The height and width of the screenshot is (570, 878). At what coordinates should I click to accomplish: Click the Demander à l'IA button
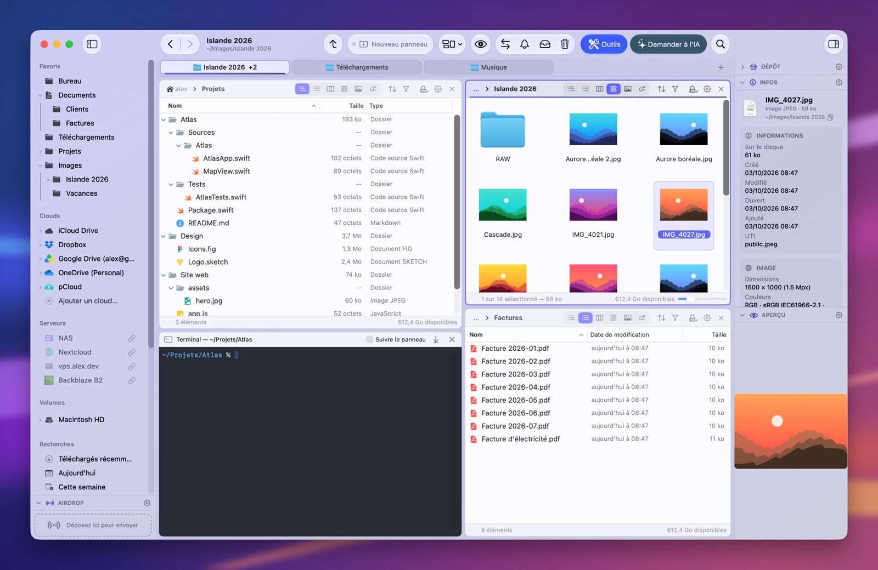[668, 44]
